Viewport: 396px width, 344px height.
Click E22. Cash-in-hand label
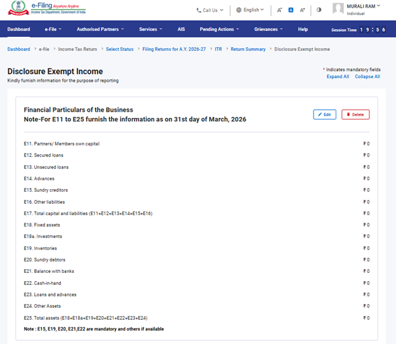click(x=43, y=283)
